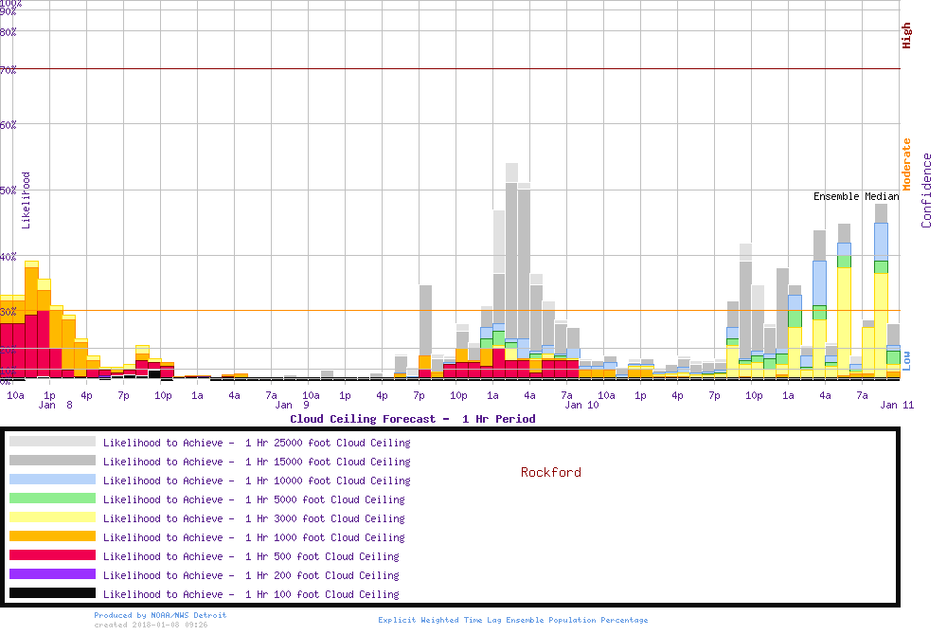The width and height of the screenshot is (947, 635).
Task: Click the 70% label on the likelihood axis
Action: (9, 69)
